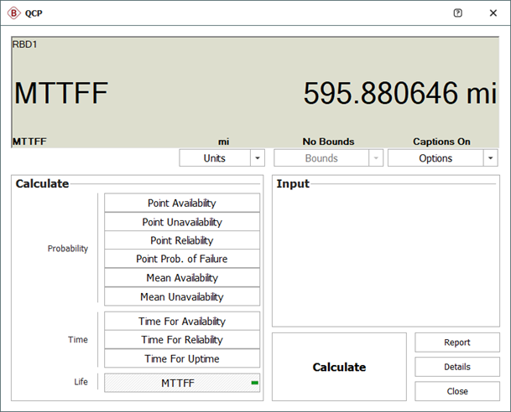Click the Units button
Viewport: 511px width, 412px height.
pos(214,158)
